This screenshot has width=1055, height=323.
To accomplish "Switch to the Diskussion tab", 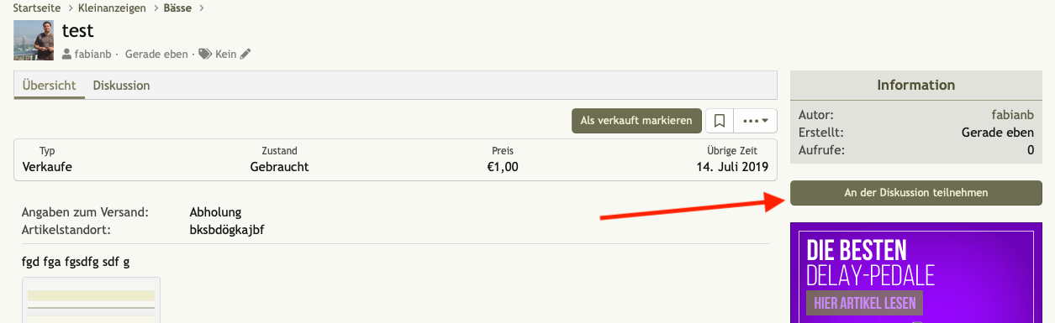I will tap(121, 86).
